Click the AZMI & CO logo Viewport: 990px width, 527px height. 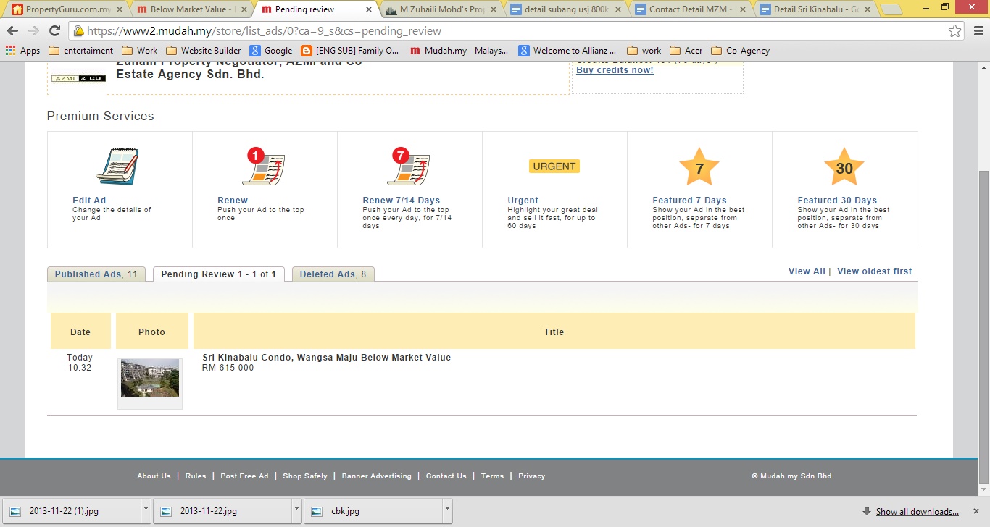pyautogui.click(x=78, y=78)
